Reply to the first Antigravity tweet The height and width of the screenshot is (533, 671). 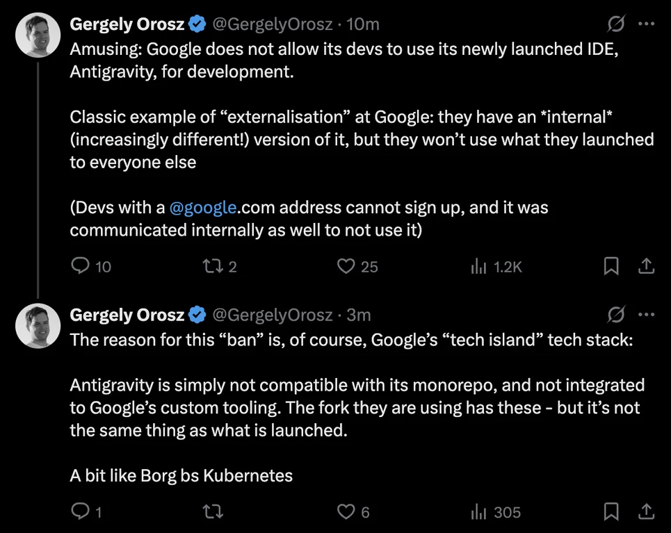(82, 266)
